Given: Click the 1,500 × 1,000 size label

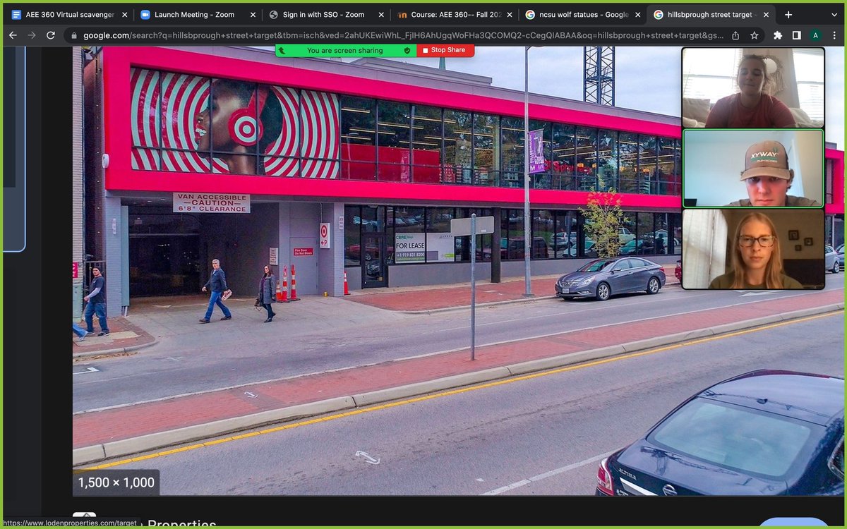Looking at the screenshot, I should [x=116, y=482].
